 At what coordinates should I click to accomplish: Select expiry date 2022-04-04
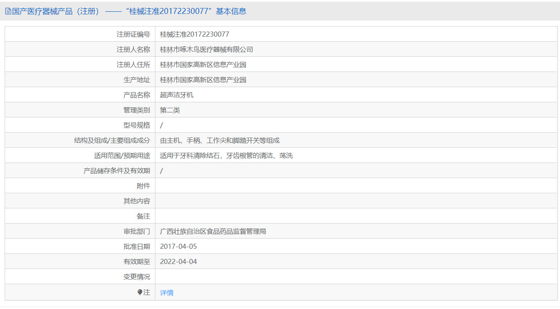point(179,261)
